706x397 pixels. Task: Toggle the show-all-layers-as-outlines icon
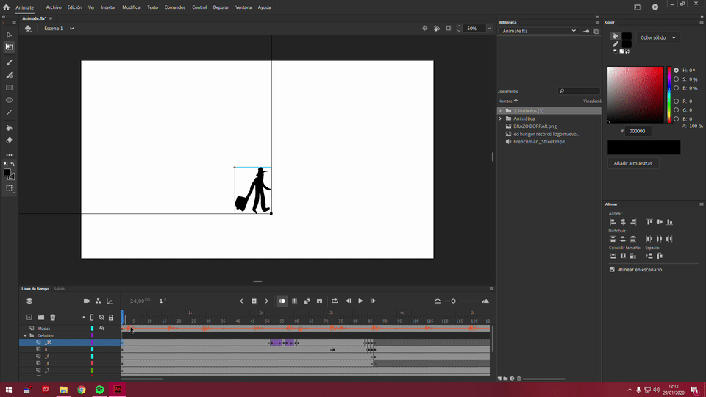click(92, 318)
